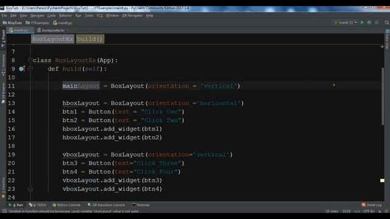Viewport: 390px width, 219px height.
Task: Open the DB Execution Console tool window
Action: tap(106, 205)
